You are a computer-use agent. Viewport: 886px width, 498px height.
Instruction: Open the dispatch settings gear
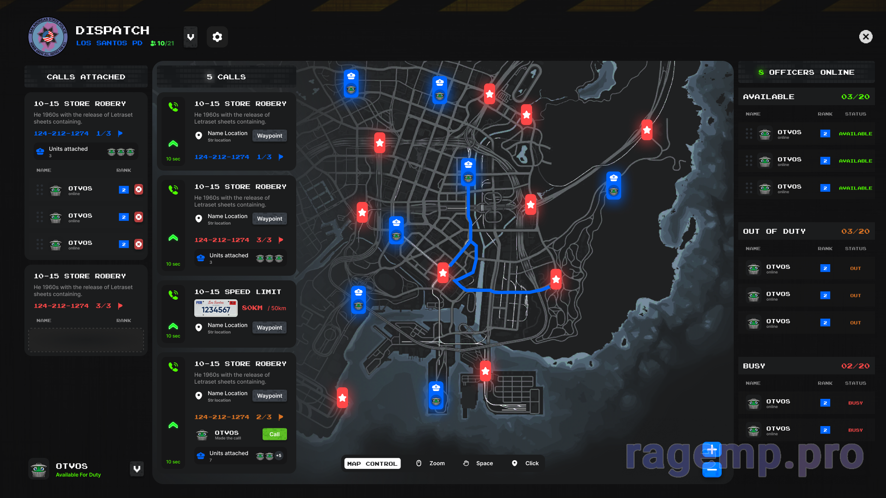pyautogui.click(x=217, y=37)
